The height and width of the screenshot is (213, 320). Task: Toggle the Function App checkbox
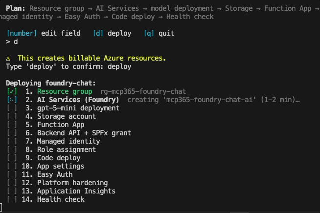coord(12,125)
